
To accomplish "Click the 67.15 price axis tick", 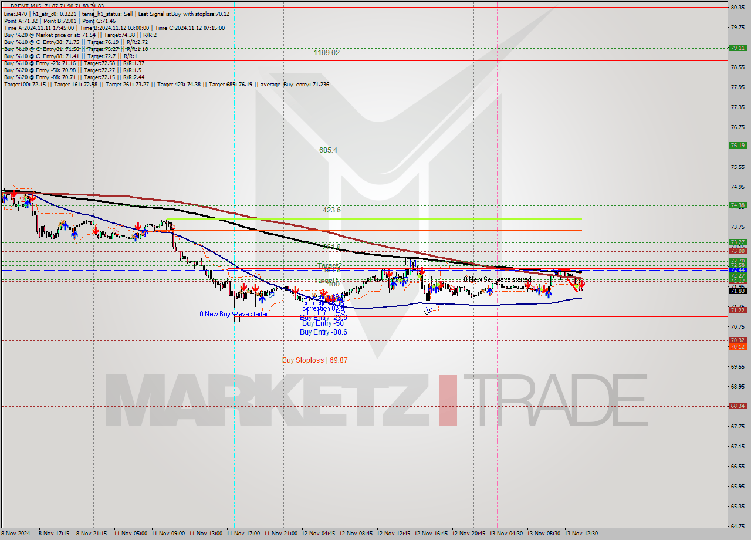I will point(738,446).
